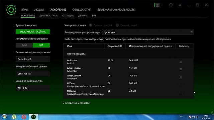Select the MOM.exe process name
Screen dimensions: 214x120
pyautogui.click(x=72, y=91)
